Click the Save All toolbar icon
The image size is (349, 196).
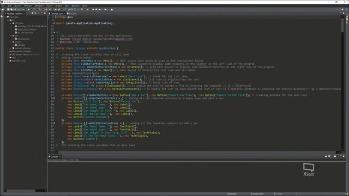(11, 10)
